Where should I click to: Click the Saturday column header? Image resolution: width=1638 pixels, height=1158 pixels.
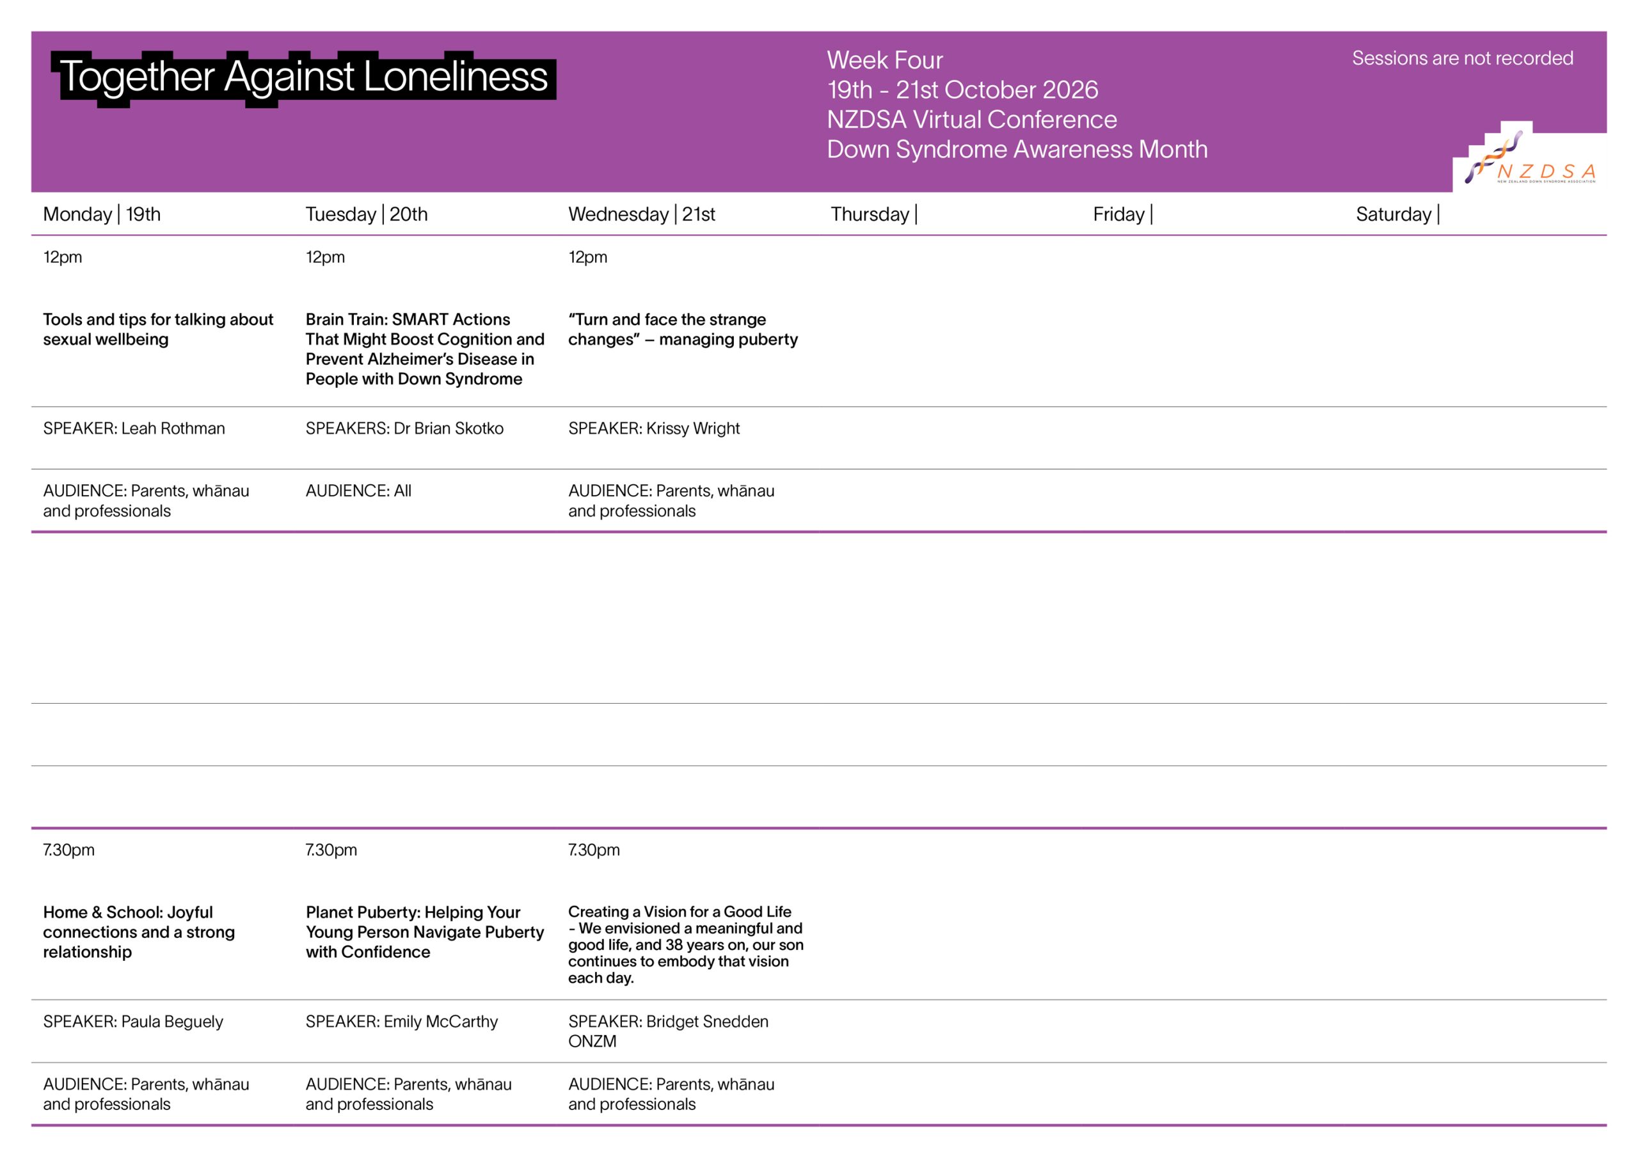[x=1397, y=214]
